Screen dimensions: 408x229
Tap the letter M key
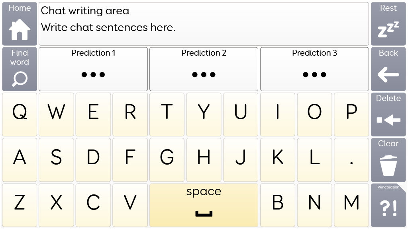click(351, 206)
